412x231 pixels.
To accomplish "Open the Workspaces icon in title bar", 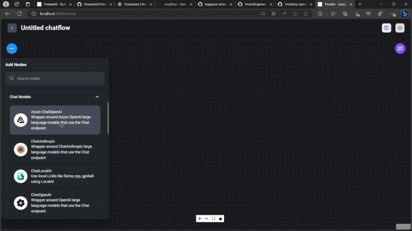I will point(17,4).
